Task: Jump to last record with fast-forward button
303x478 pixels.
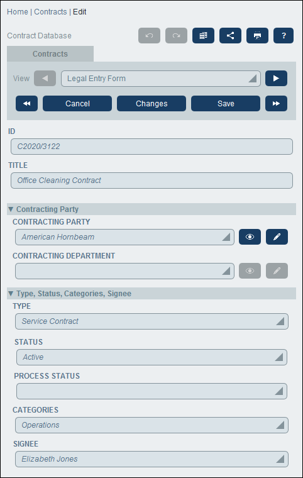Action: click(276, 103)
